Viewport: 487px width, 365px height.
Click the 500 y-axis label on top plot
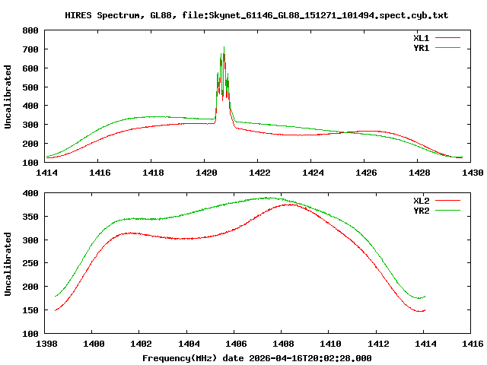pos(30,87)
